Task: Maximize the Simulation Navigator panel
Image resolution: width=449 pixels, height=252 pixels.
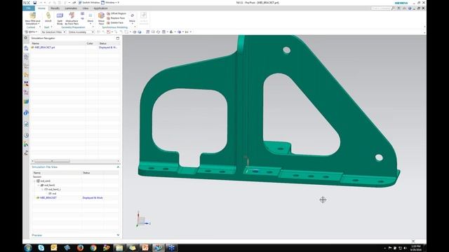Action: [x=118, y=38]
